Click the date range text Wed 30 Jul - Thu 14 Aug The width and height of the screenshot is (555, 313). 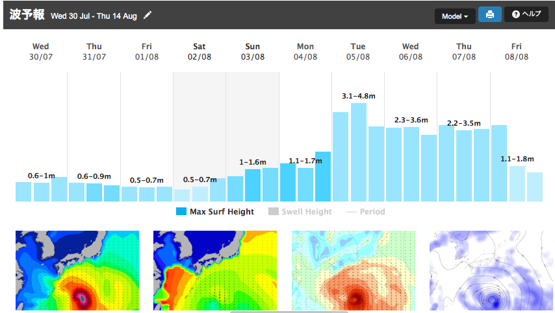(x=94, y=16)
